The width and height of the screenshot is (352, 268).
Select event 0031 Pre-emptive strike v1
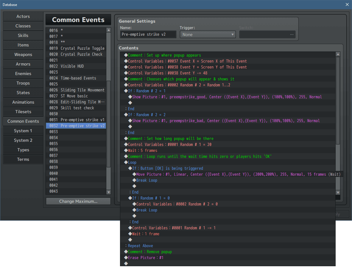[76, 120]
